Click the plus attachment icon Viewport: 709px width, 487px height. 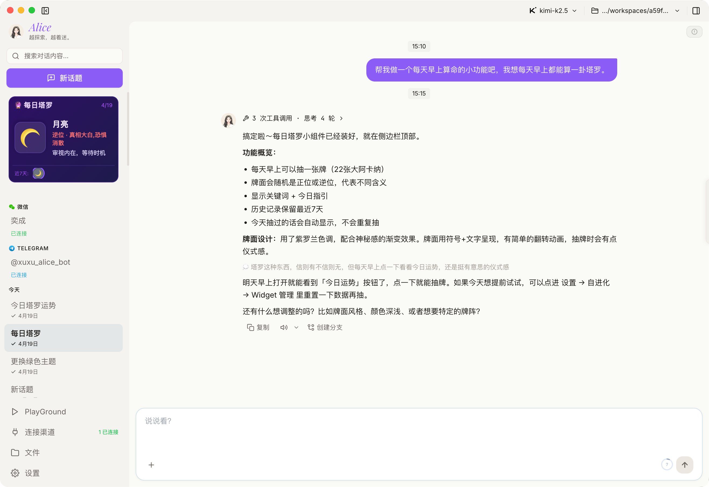tap(151, 465)
